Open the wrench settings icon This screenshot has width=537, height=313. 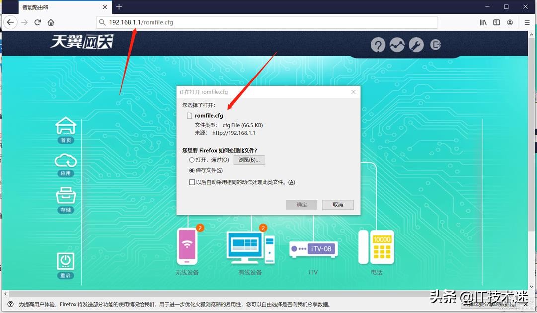click(x=416, y=45)
